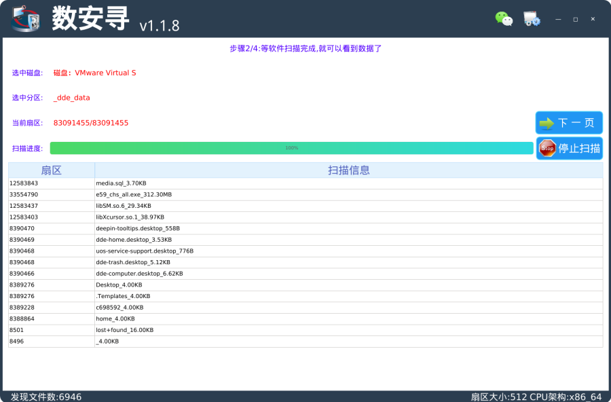This screenshot has width=611, height=402.
Task: Click the 100% scan progress bar
Action: pos(291,148)
